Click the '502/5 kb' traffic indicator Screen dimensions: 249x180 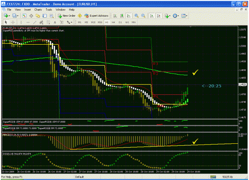pos(227,177)
